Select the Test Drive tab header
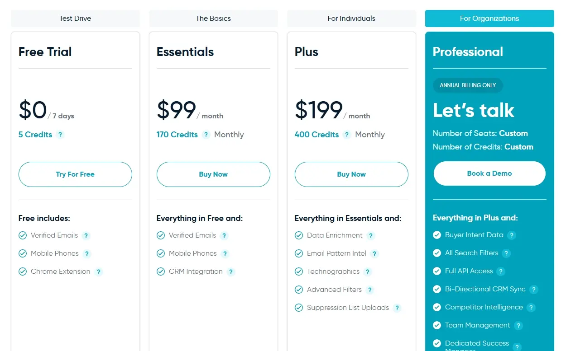 (75, 19)
